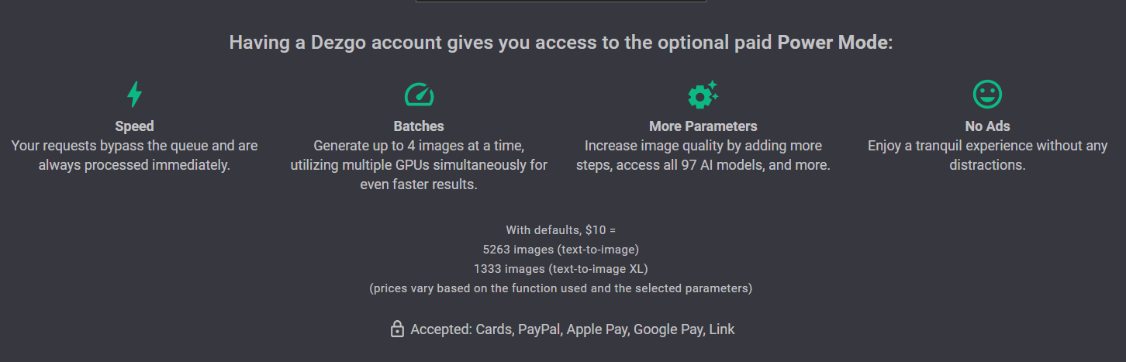Click the 'Generate up to 4 images' description
The image size is (1126, 362).
point(419,165)
